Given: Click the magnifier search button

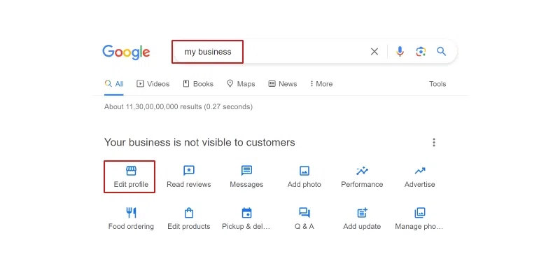Looking at the screenshot, I should point(442,51).
